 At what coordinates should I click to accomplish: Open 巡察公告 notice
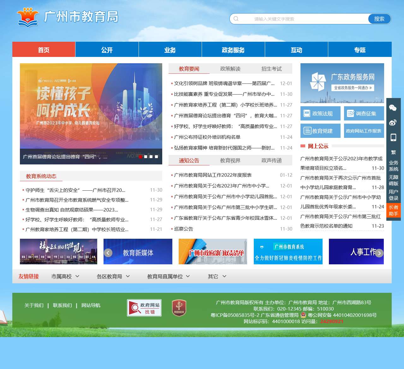pos(183,229)
